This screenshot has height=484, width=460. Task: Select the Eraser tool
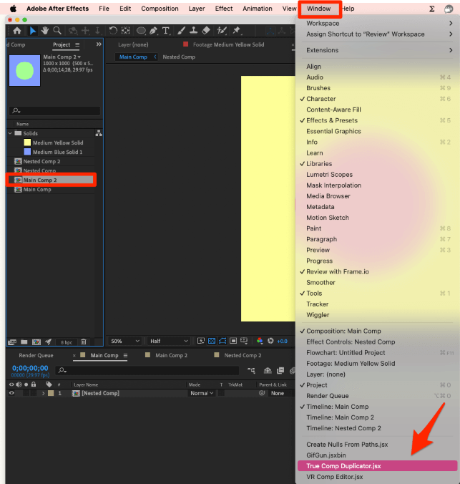(206, 31)
